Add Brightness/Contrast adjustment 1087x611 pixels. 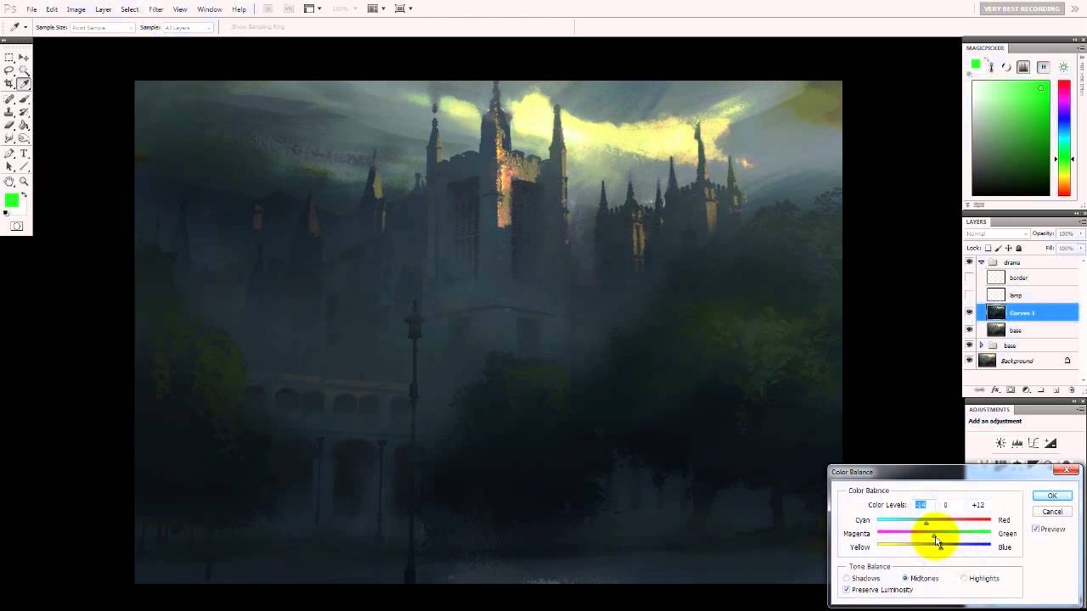click(x=1000, y=443)
